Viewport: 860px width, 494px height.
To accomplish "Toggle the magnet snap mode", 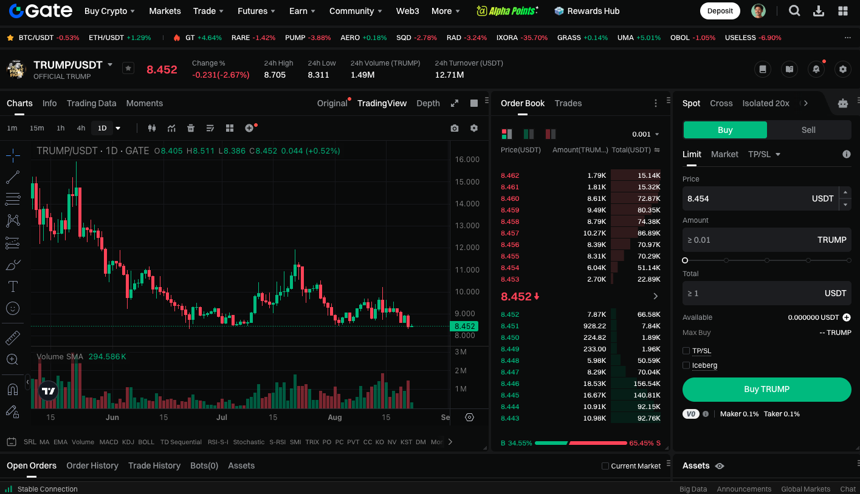I will click(x=13, y=389).
